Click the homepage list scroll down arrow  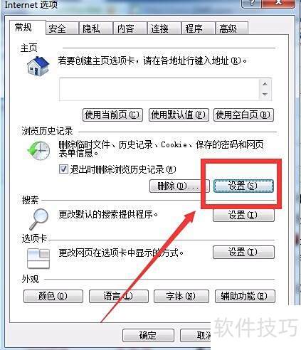(x=265, y=95)
